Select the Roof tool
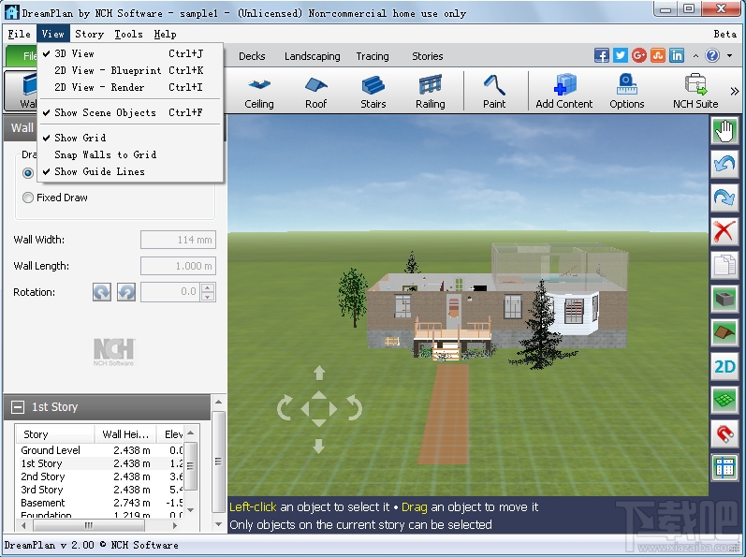This screenshot has width=746, height=557. click(x=316, y=92)
